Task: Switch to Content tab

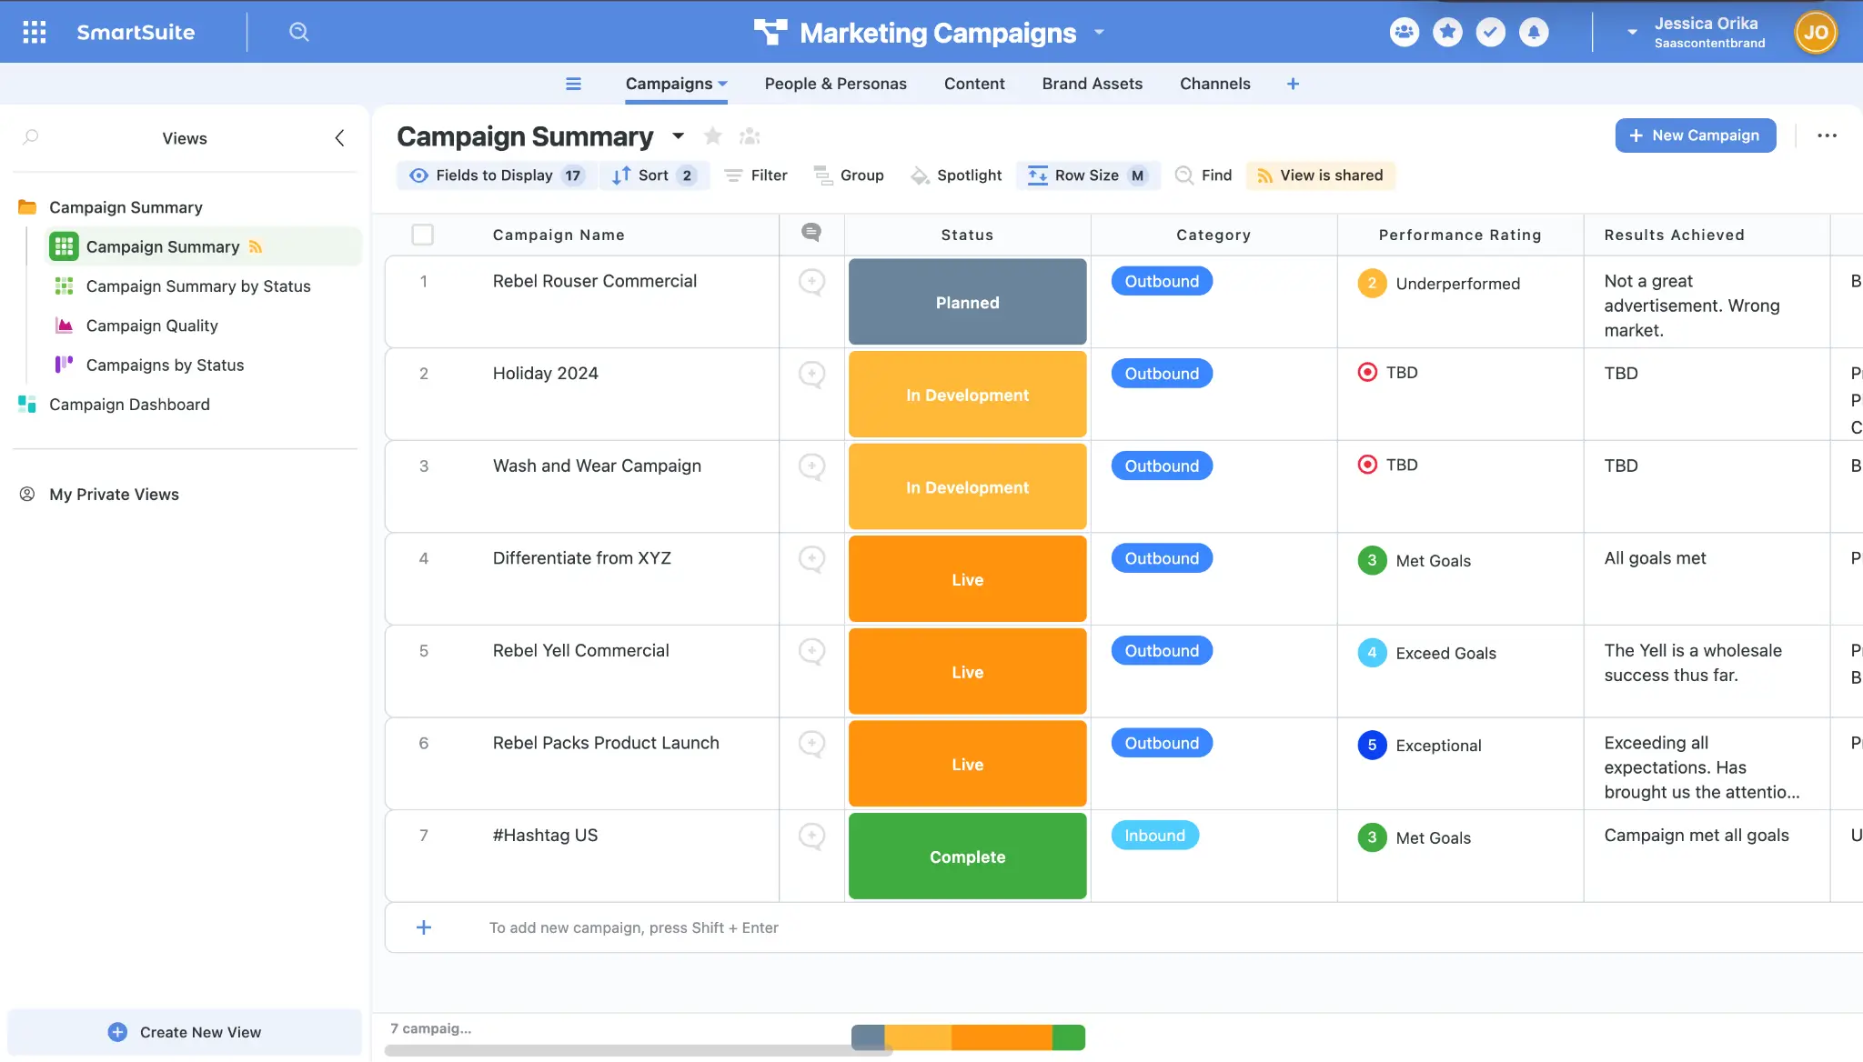Action: 974,84
